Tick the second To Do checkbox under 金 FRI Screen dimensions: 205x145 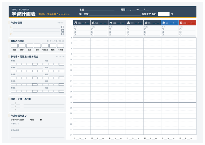click(145, 32)
